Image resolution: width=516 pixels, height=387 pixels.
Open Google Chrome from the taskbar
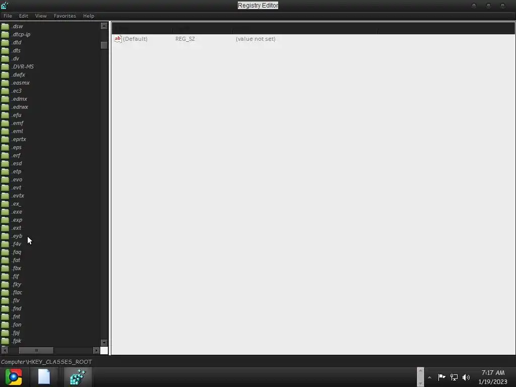(x=14, y=377)
